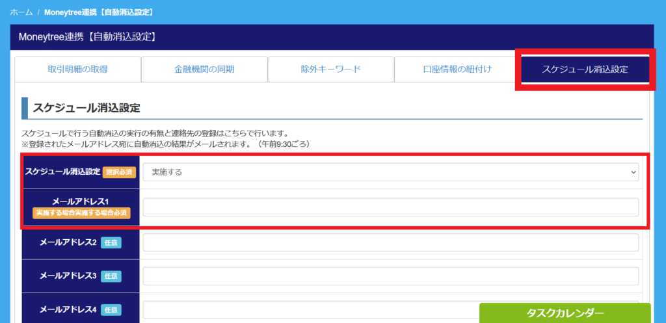Open the ホーム breadcrumb link

tap(21, 12)
